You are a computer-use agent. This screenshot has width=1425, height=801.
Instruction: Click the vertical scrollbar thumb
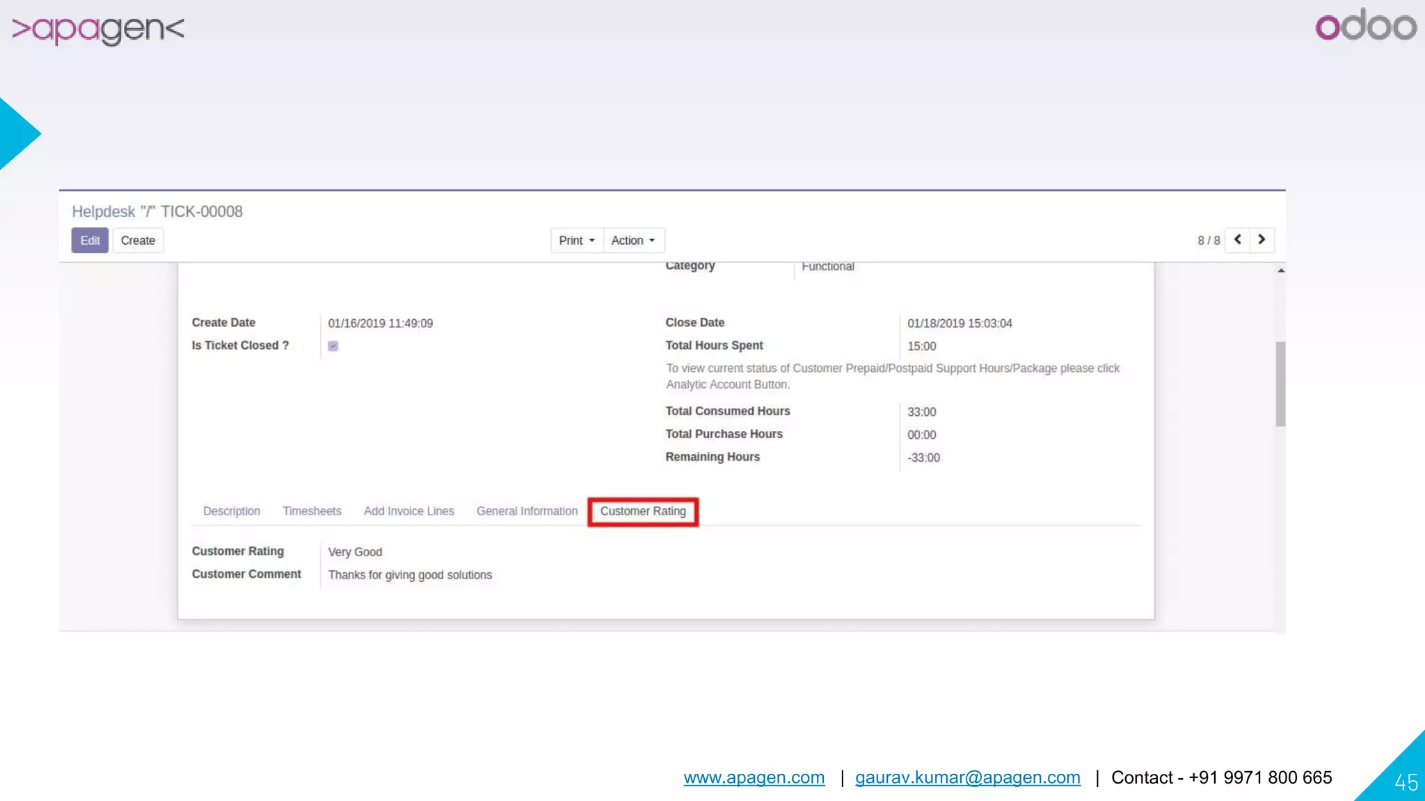tap(1280, 383)
